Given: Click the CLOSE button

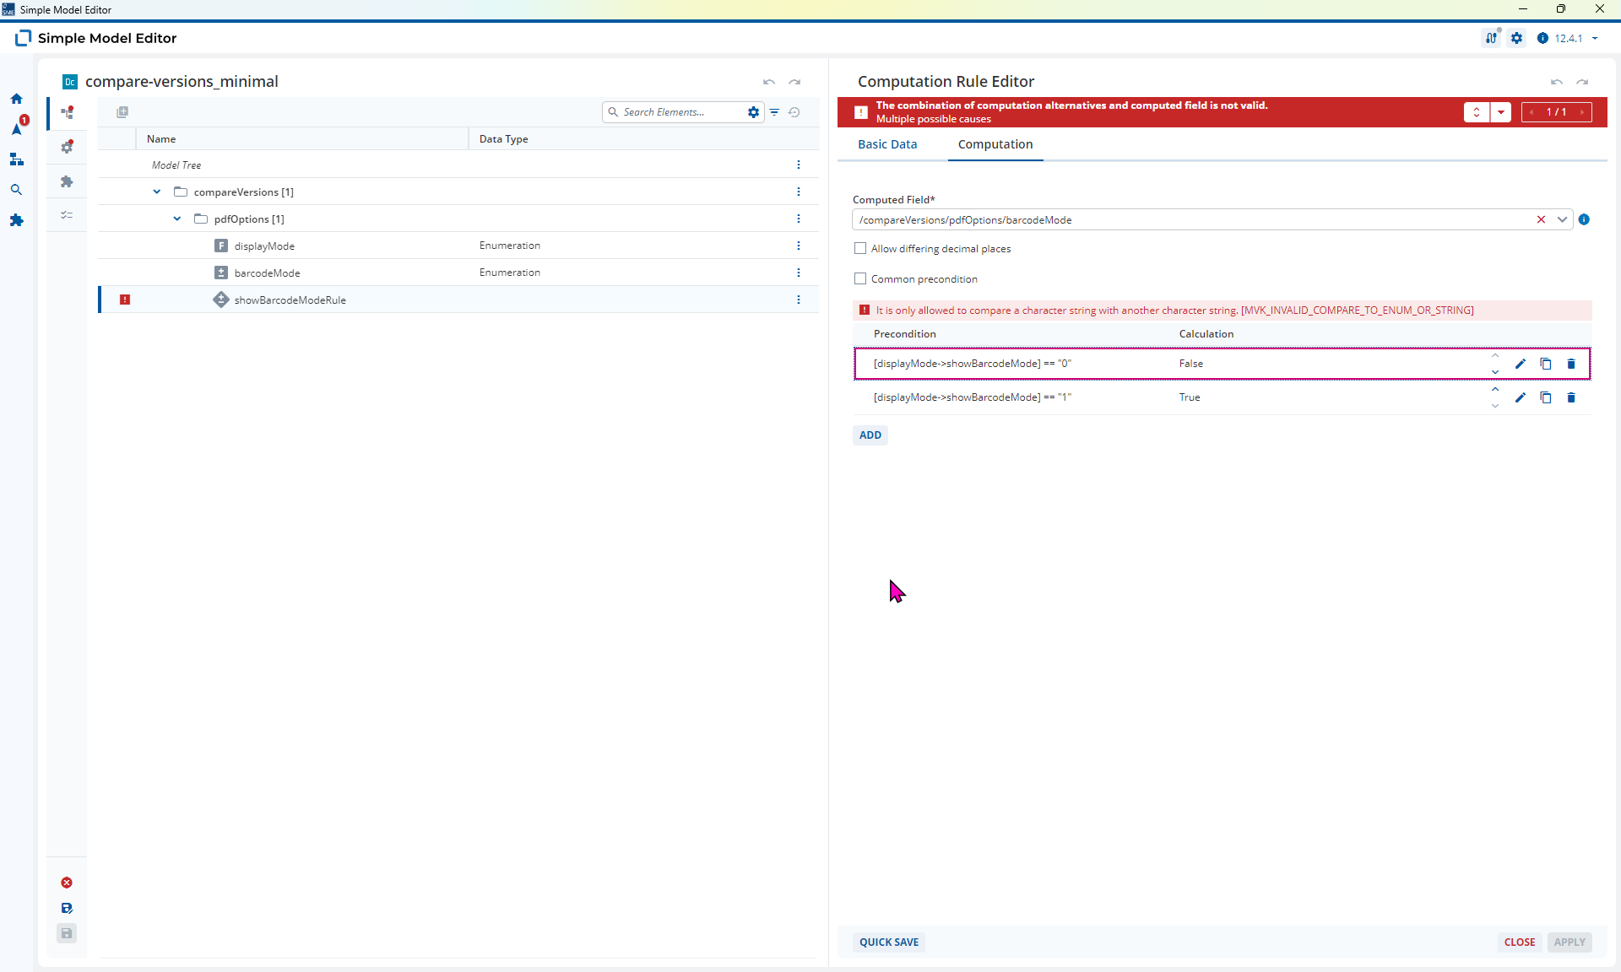Looking at the screenshot, I should pyautogui.click(x=1520, y=942).
